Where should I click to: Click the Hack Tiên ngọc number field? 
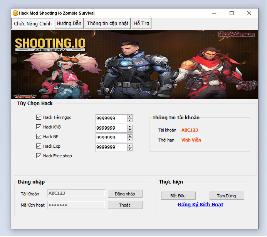tap(111, 118)
